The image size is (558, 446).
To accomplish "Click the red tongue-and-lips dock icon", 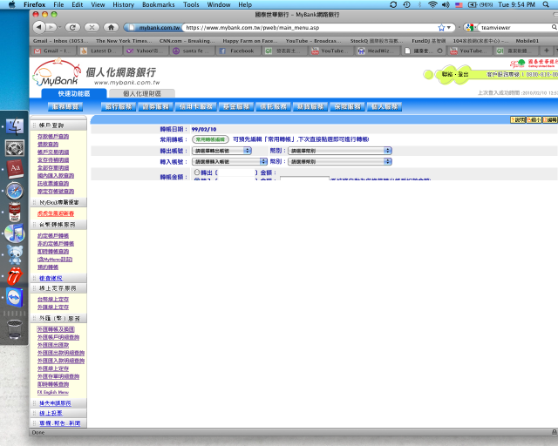I will (15, 276).
